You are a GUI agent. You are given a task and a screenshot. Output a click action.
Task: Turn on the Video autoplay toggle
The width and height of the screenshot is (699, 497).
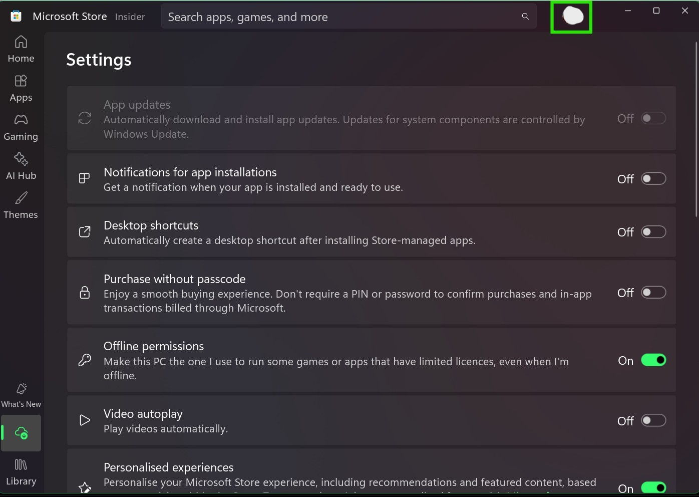pyautogui.click(x=653, y=421)
